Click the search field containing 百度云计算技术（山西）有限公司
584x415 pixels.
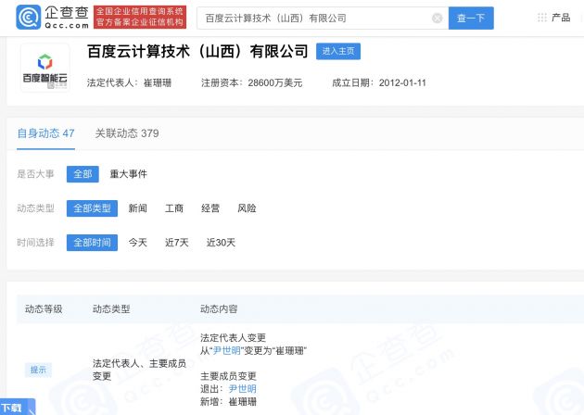323,18
